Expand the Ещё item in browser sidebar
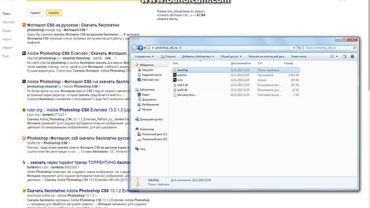The image size is (370, 208). point(6,56)
